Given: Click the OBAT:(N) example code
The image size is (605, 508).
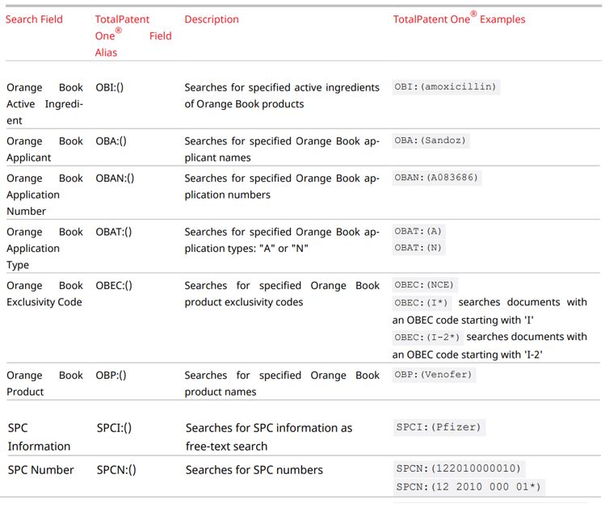Looking at the screenshot, I should click(418, 248).
